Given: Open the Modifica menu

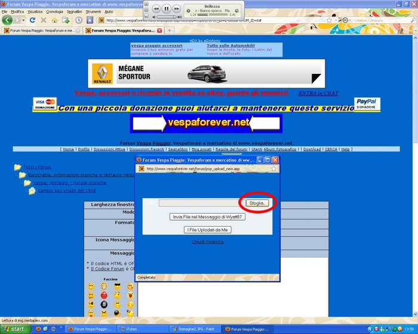Looking at the screenshot, I should [17, 12].
